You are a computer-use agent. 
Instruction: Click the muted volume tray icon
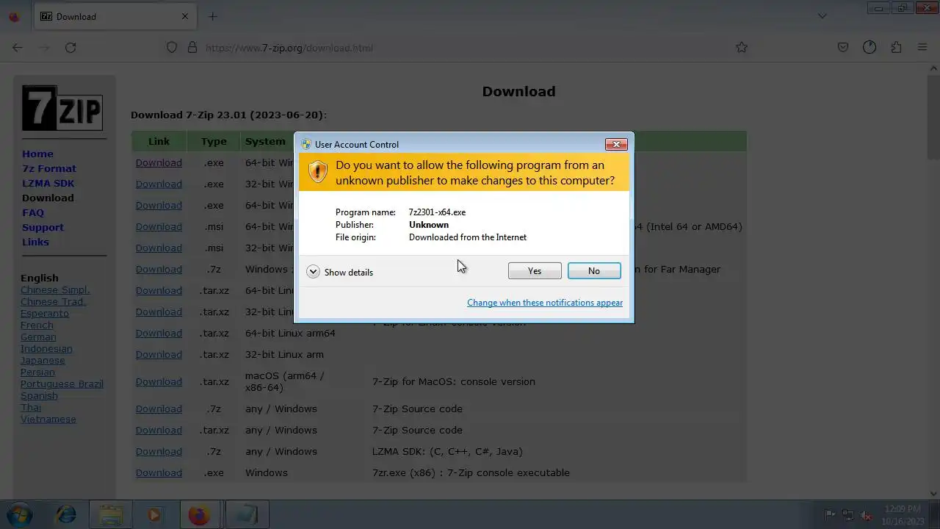point(867,515)
